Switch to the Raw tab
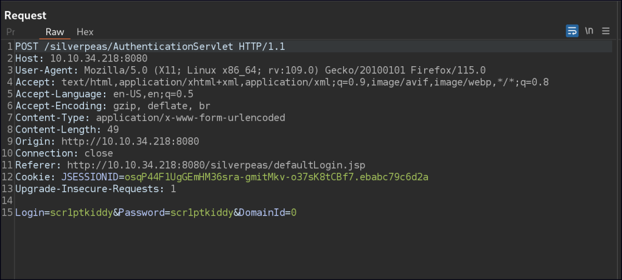Screen dimensions: 622x280 [55, 32]
